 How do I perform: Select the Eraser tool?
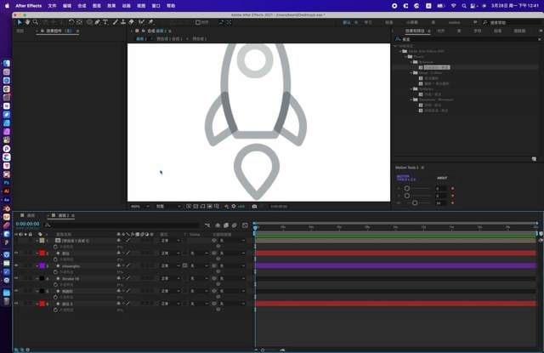132,22
